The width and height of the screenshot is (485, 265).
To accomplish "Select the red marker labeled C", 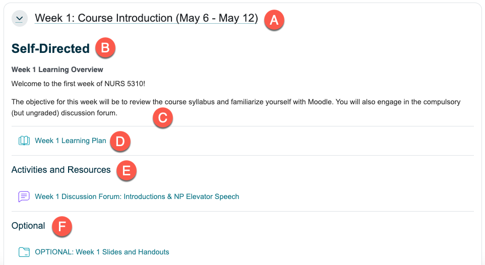I will tap(162, 118).
